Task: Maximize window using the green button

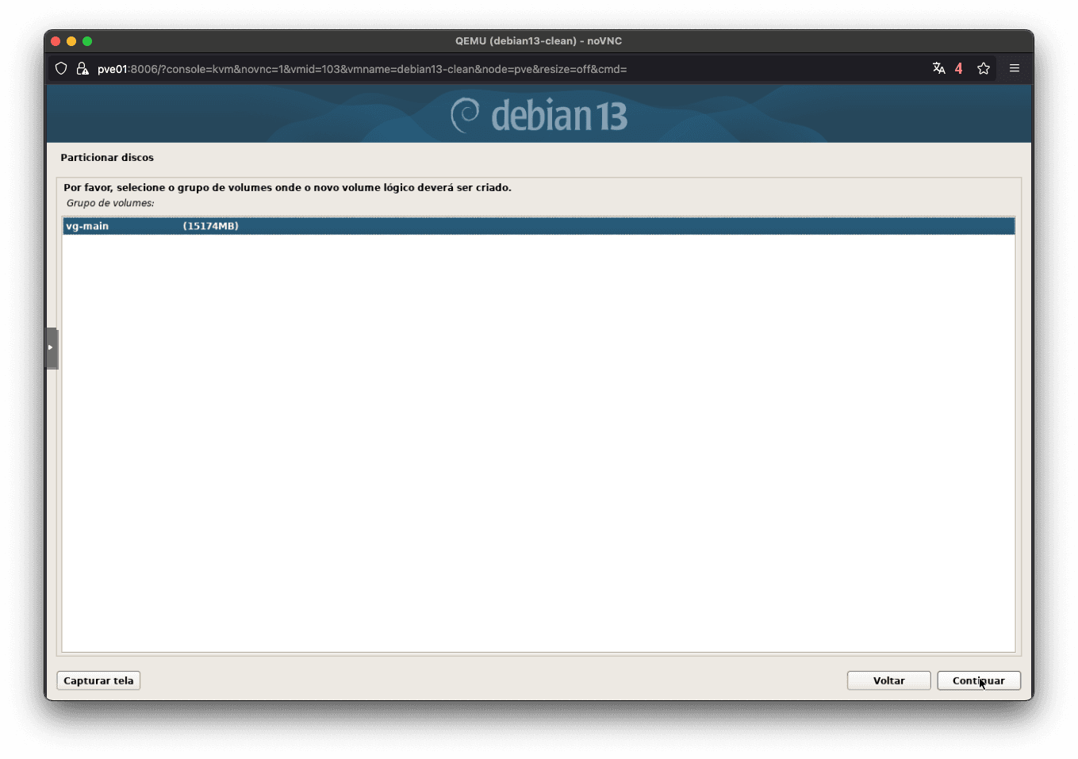Action: (87, 41)
